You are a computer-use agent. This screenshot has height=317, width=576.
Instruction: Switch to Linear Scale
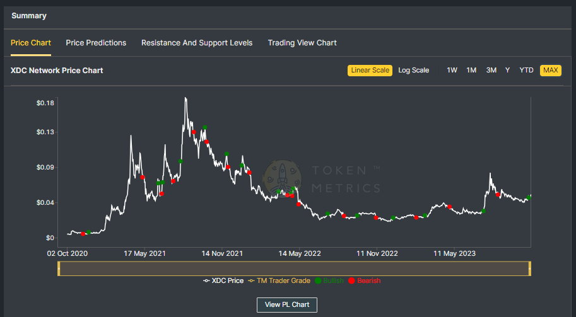tap(370, 70)
